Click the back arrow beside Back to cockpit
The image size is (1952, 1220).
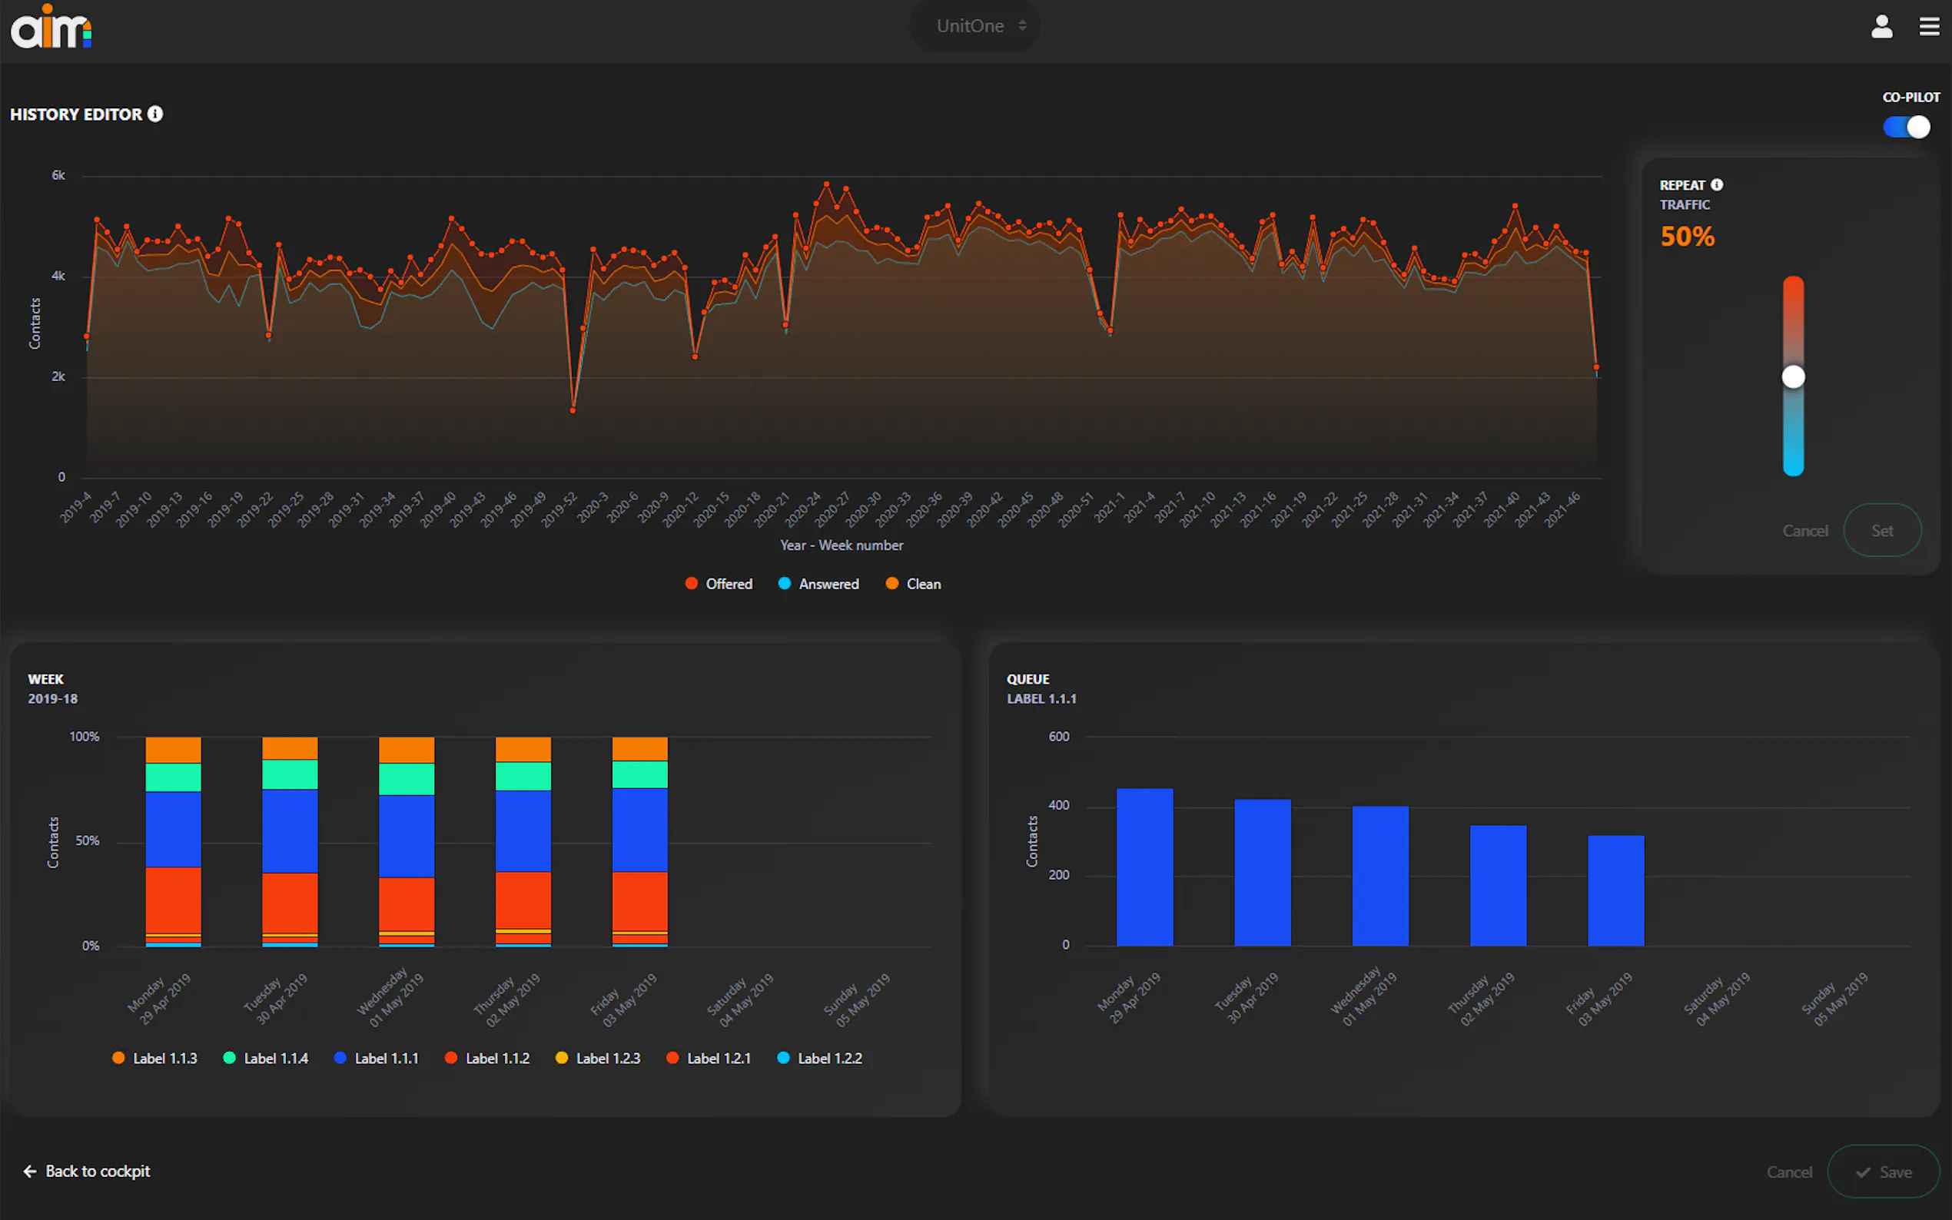[30, 1171]
